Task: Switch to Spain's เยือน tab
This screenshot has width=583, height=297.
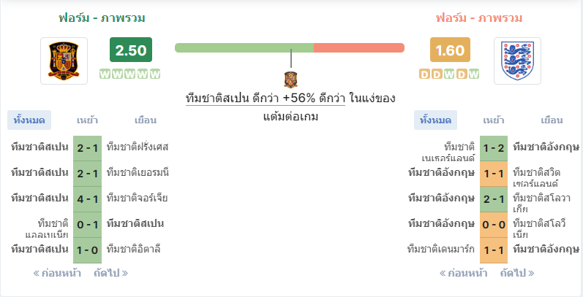Action: point(146,120)
